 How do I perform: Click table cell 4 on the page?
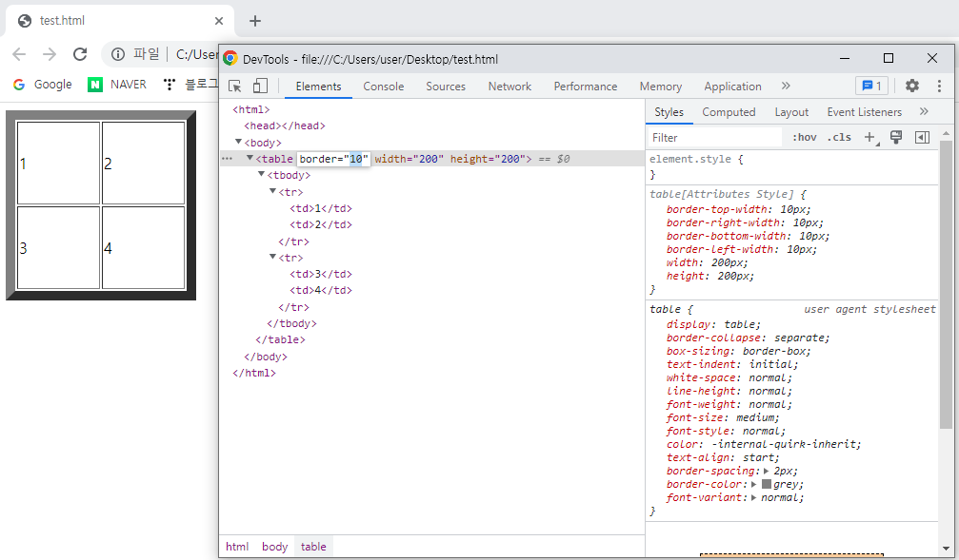tap(143, 247)
